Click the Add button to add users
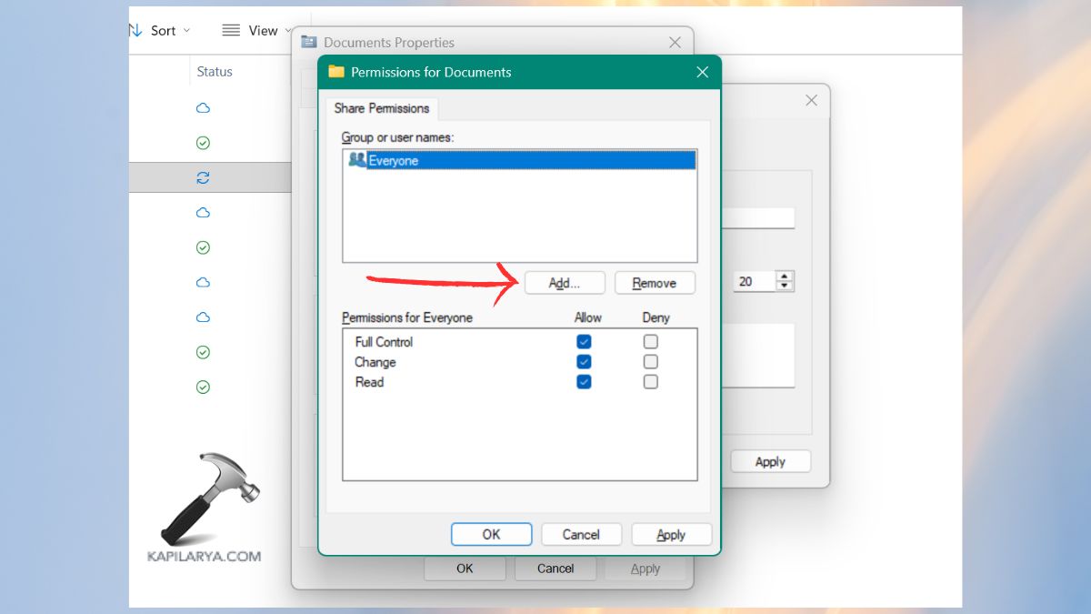1091x614 pixels. tap(564, 282)
